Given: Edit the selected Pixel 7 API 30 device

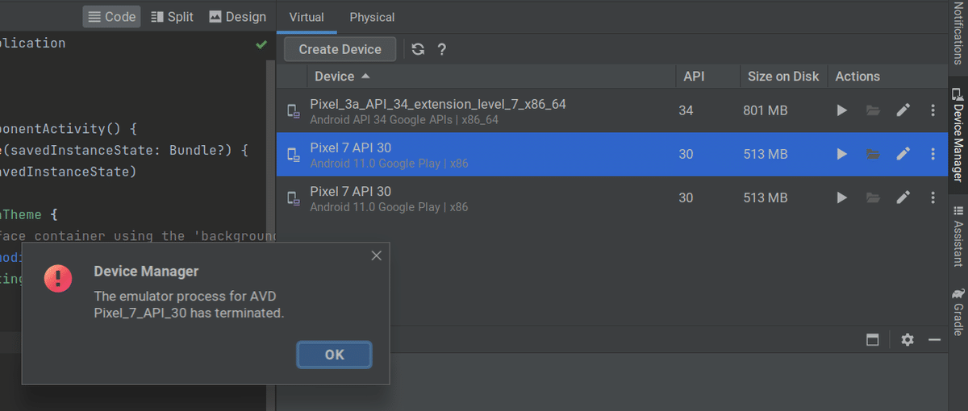Looking at the screenshot, I should [903, 154].
